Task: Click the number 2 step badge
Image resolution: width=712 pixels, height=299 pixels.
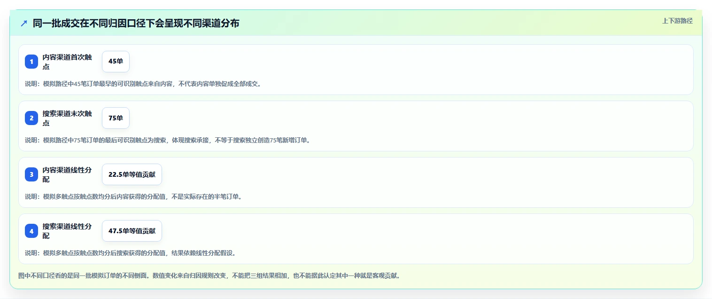Action: coord(31,118)
